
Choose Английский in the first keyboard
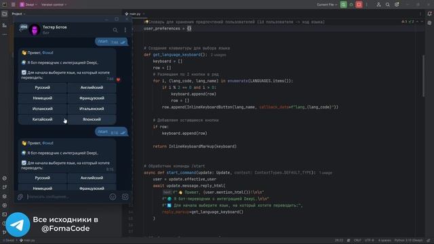point(92,87)
